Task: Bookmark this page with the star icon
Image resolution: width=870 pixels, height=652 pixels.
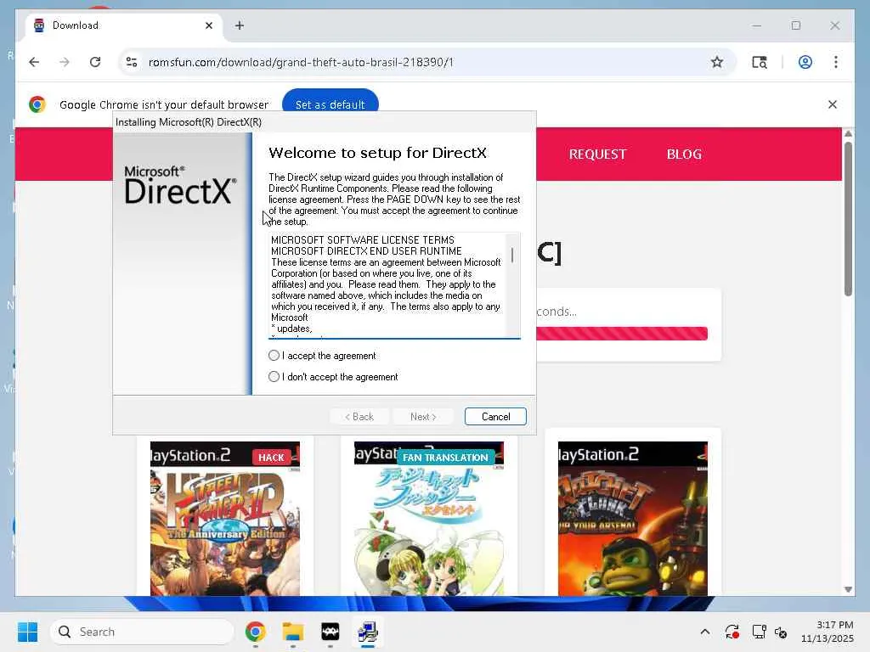Action: coord(717,62)
